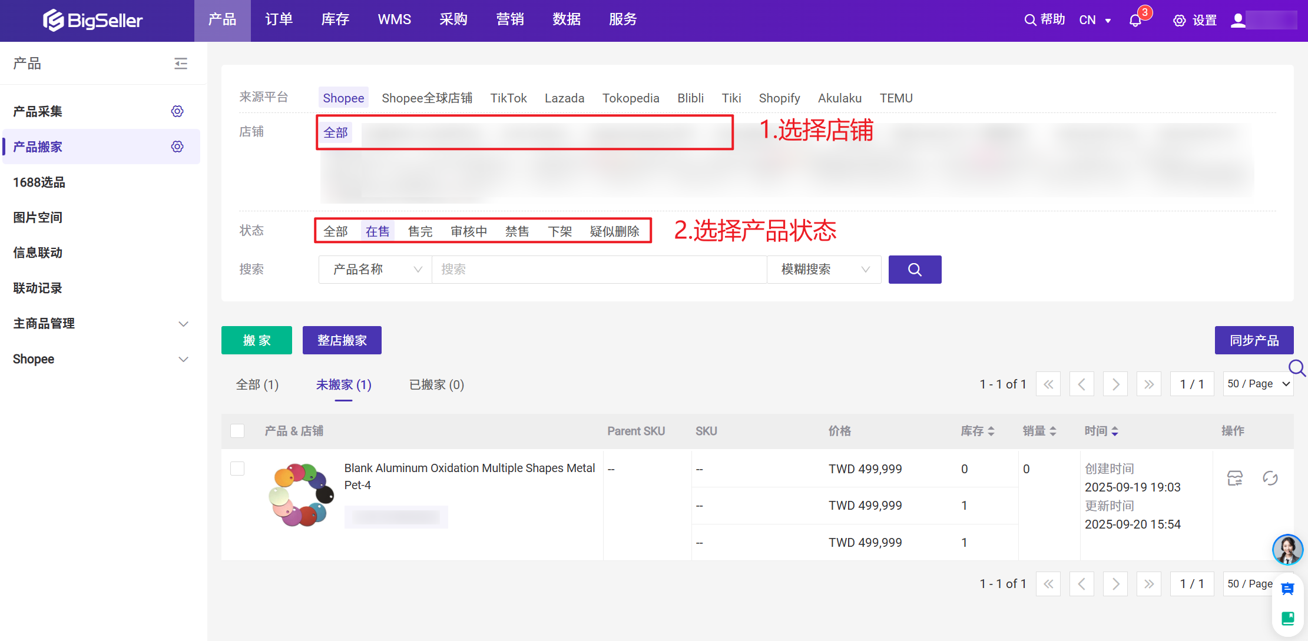Click the notification bell icon
This screenshot has width=1308, height=641.
(1135, 20)
